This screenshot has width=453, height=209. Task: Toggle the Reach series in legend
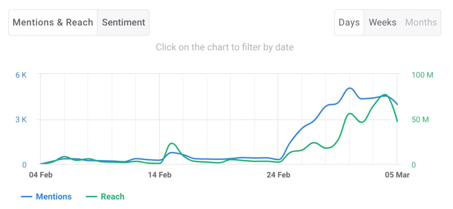click(112, 196)
